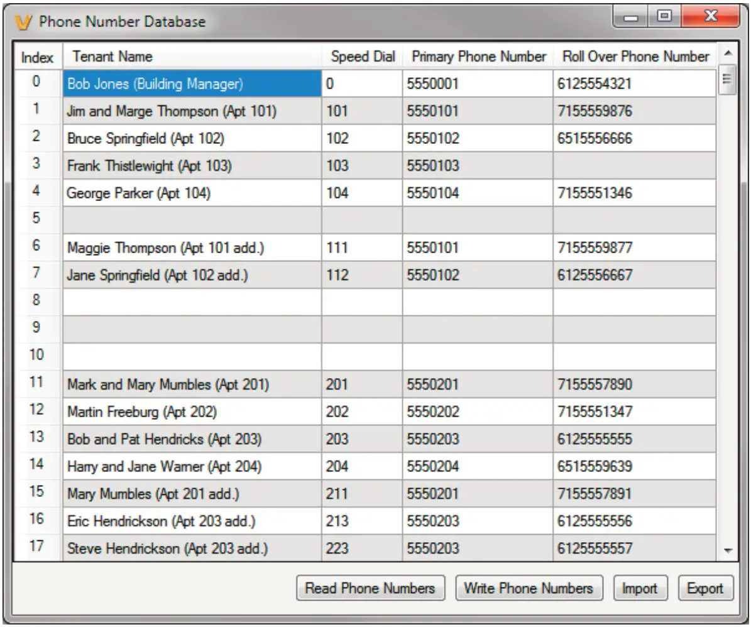Screen dimensions: 751x627
Task: Click roll over number 7155559876
Action: pos(635,111)
